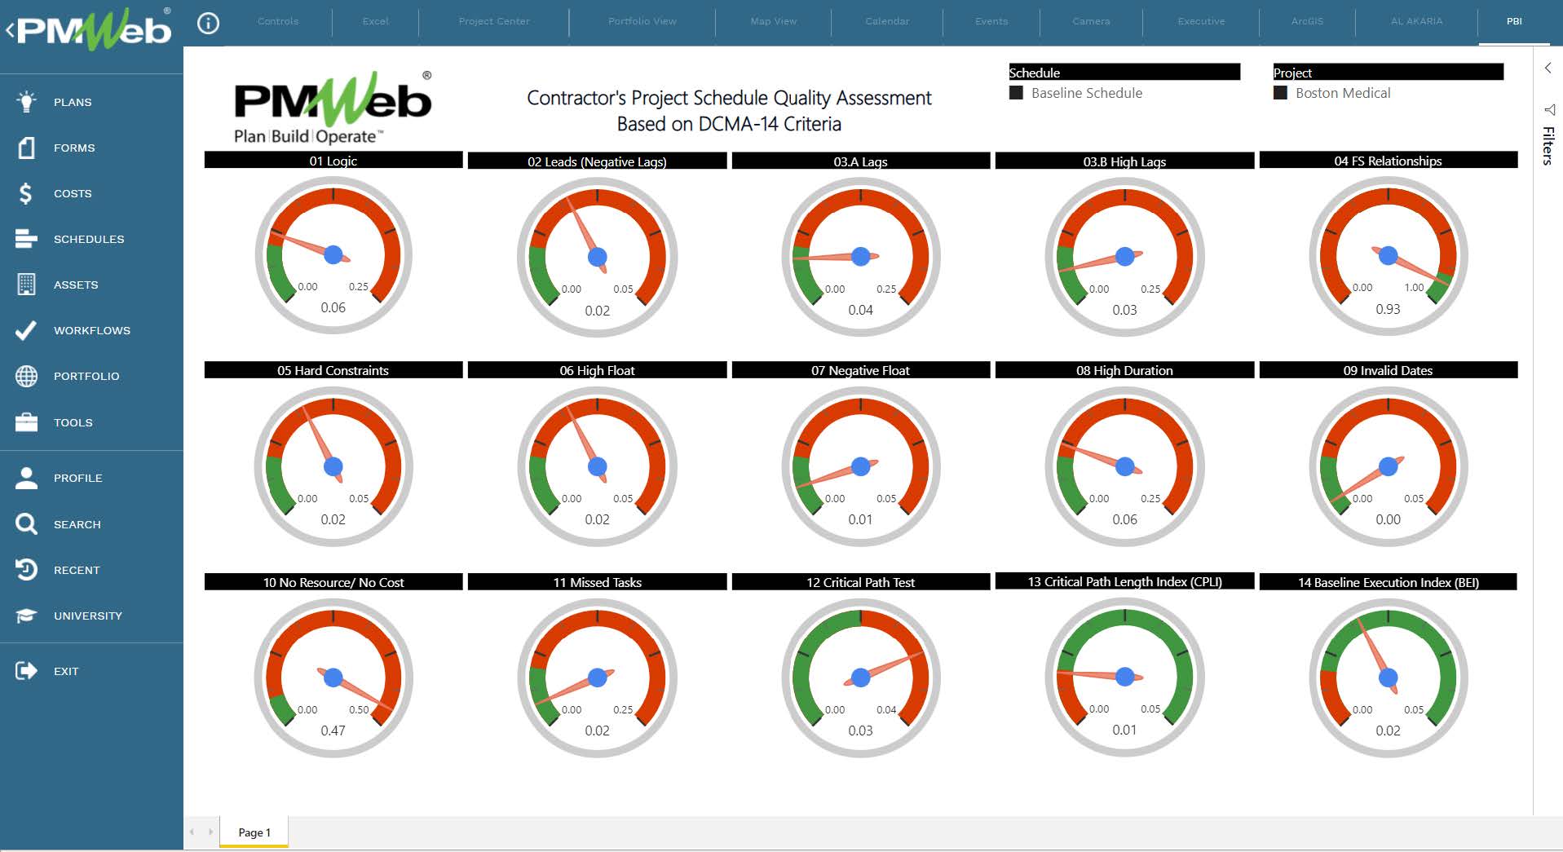Click the Project slicer header
The image size is (1563, 852).
click(x=1388, y=72)
